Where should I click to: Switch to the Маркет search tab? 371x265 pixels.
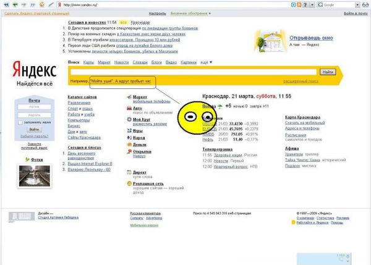(x=104, y=62)
